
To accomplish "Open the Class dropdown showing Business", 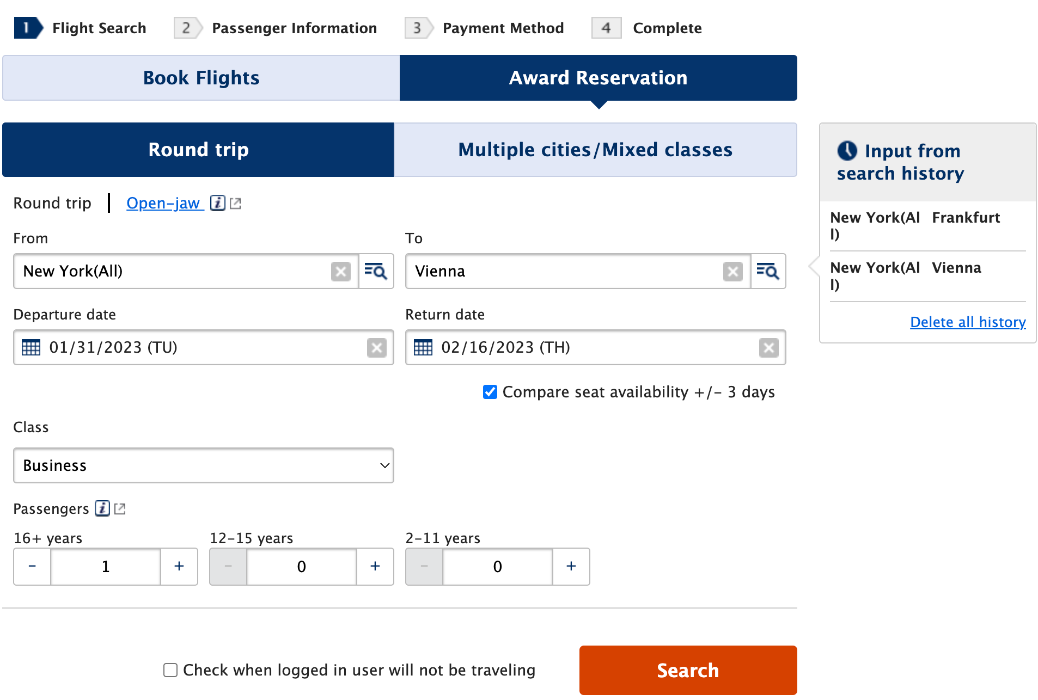I will tap(203, 465).
